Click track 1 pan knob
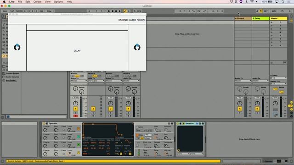Screen dimensions: 294x165 [x=75, y=103]
